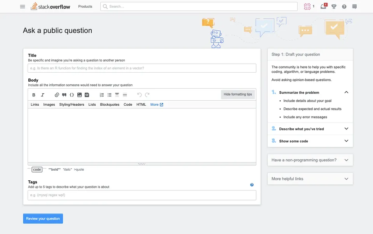Click the >quote formatting hint
373x234 pixels.
point(79,169)
